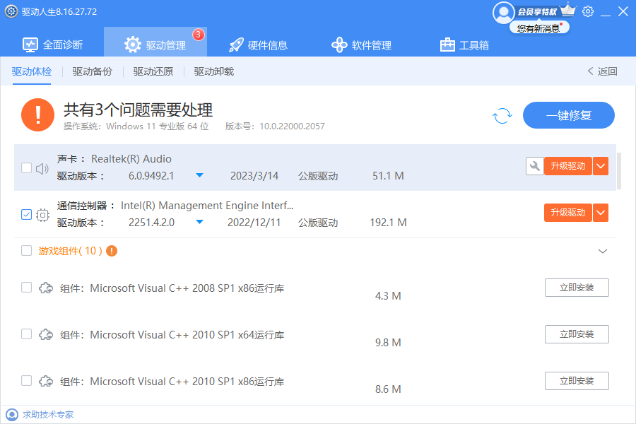This screenshot has height=424, width=636.
Task: Check the 游戏组件(10) checkbox
Action: 26,251
